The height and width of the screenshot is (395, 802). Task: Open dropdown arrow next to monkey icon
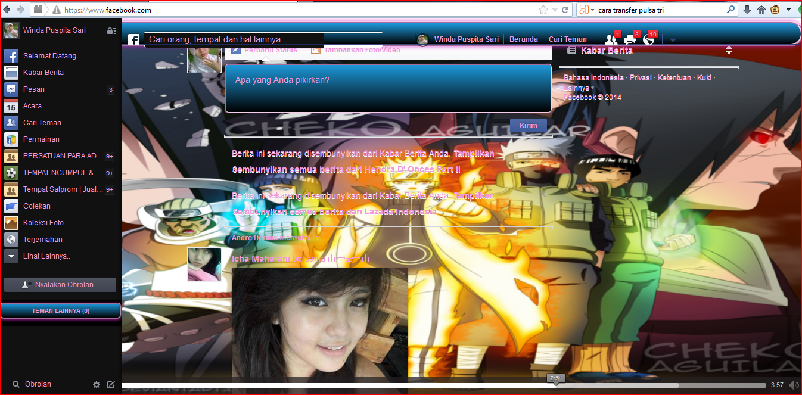point(789,10)
